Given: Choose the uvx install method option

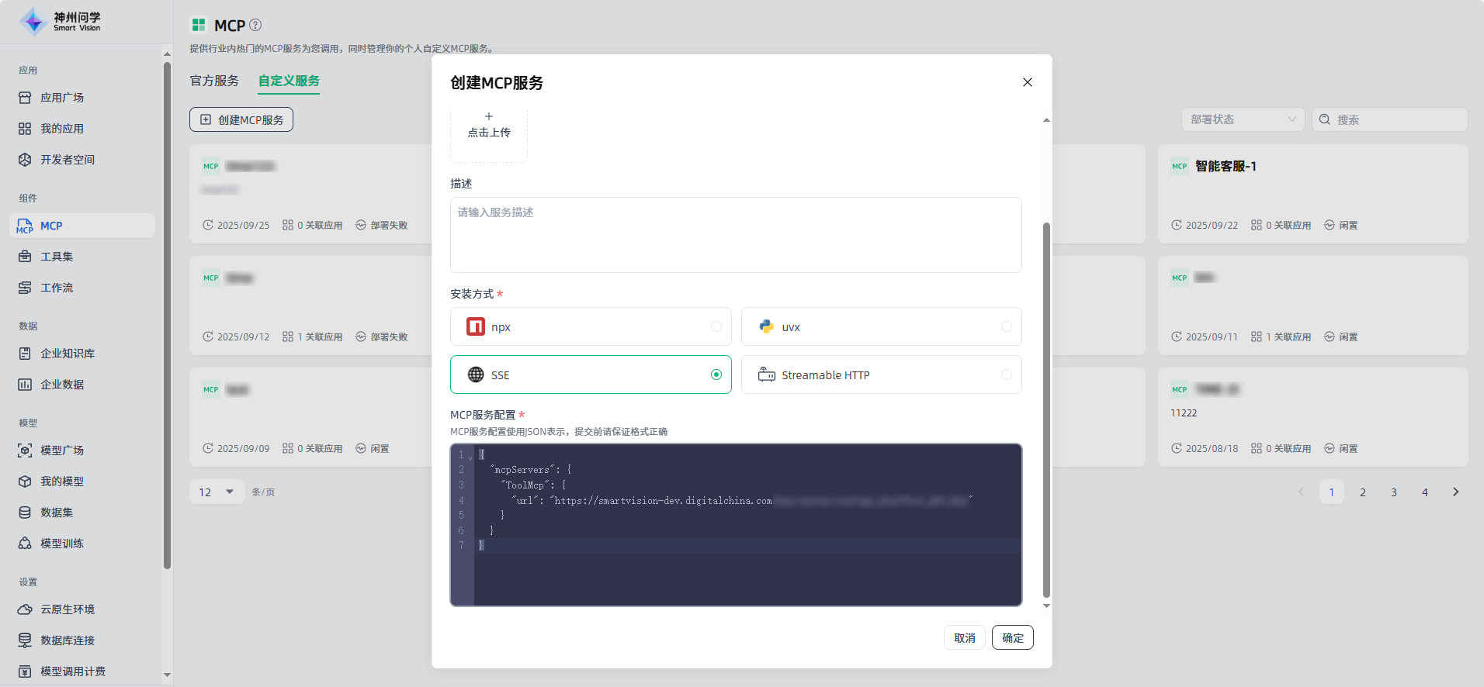Looking at the screenshot, I should (1006, 326).
